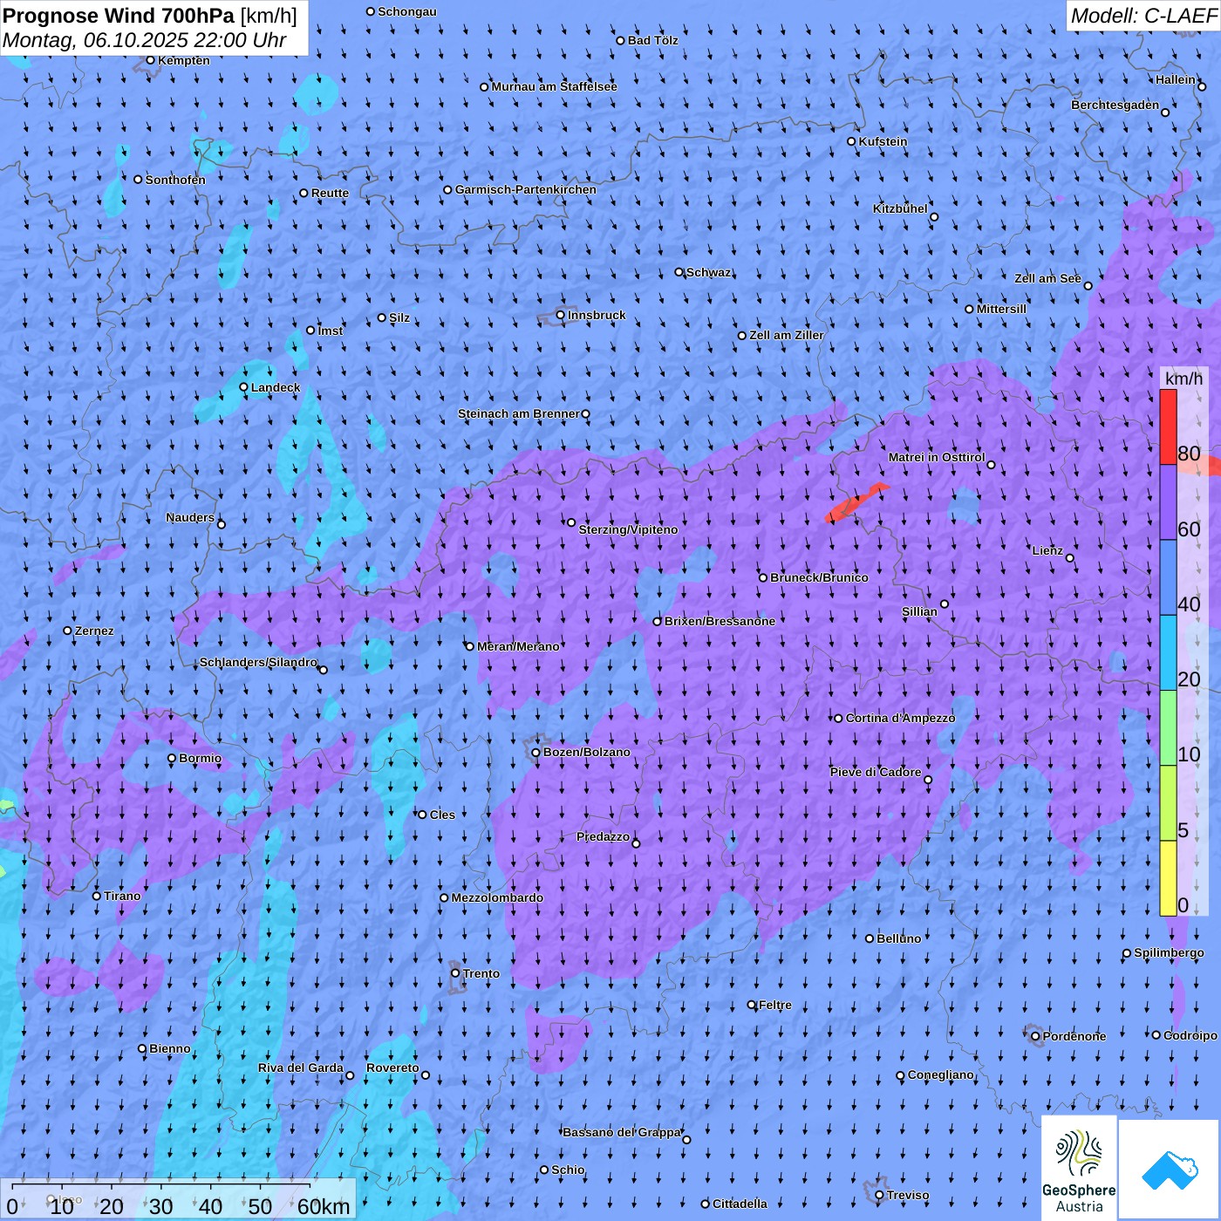Click the Reutte city label

click(x=330, y=193)
